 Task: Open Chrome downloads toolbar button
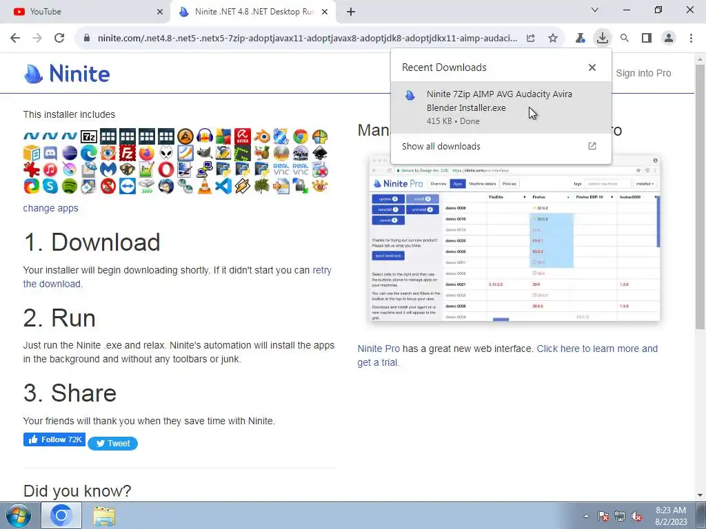(602, 38)
